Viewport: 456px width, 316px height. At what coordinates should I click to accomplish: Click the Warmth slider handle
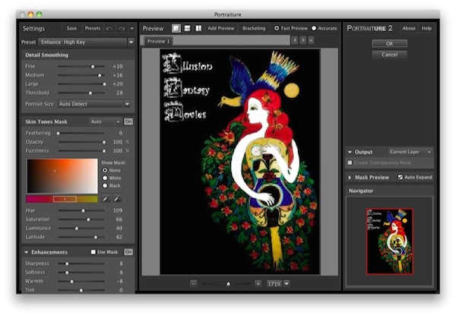click(x=72, y=281)
